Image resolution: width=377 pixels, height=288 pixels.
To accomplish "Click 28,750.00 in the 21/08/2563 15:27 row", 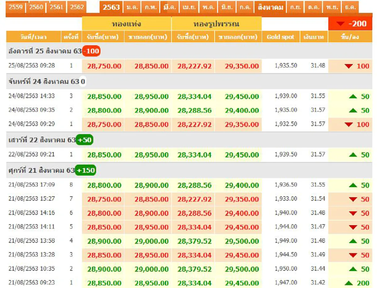I will coord(104,199).
